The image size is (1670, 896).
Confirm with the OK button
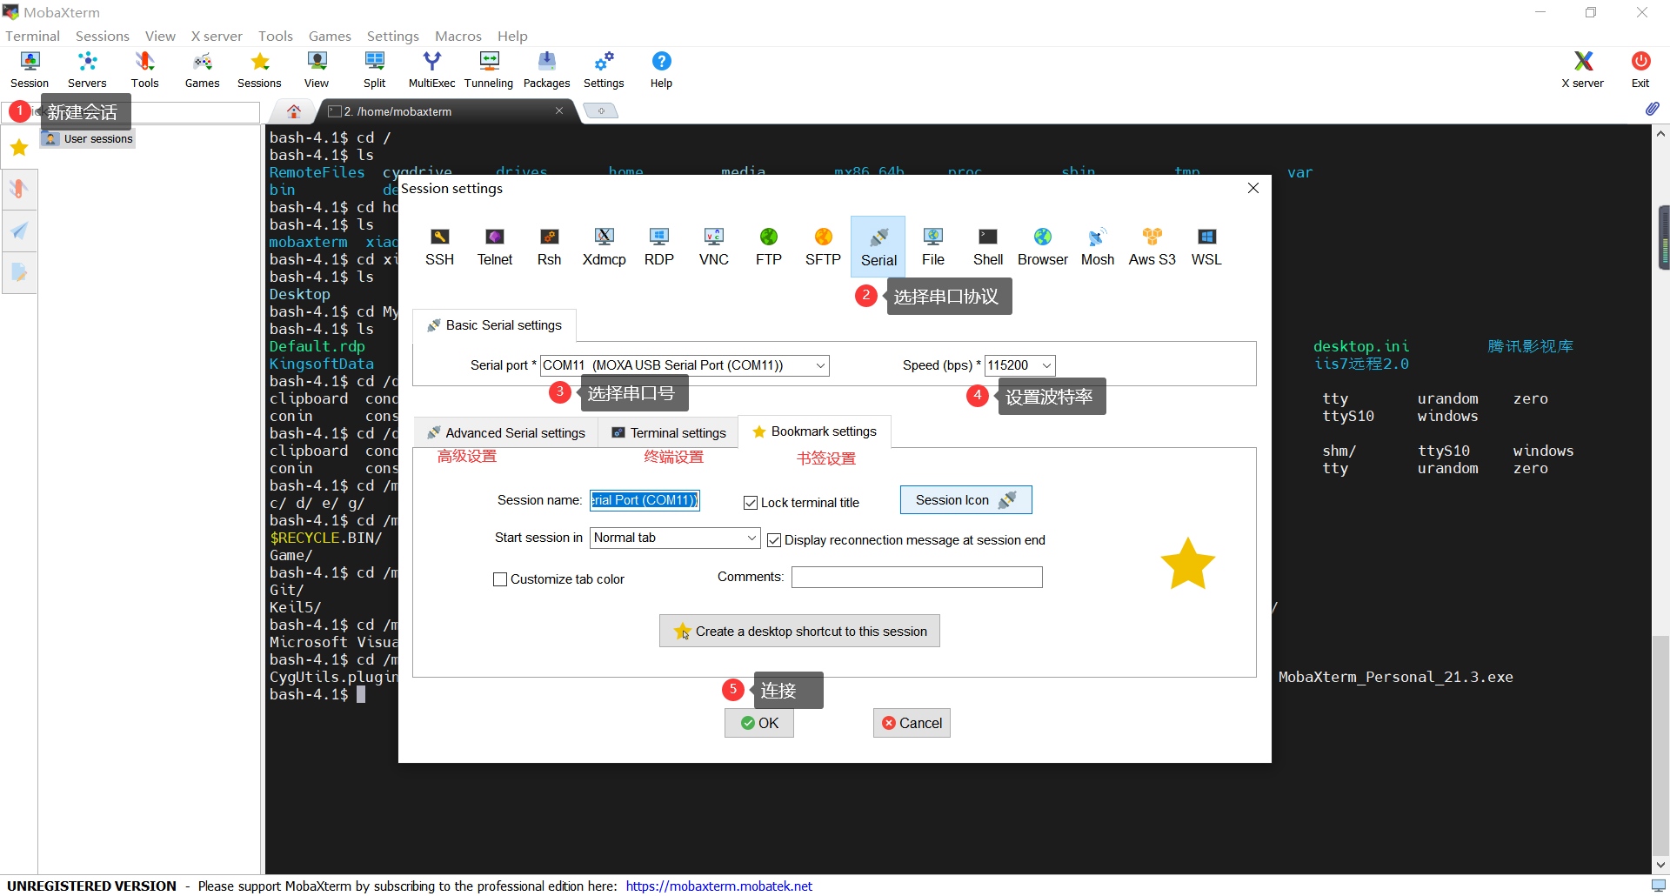pos(759,723)
